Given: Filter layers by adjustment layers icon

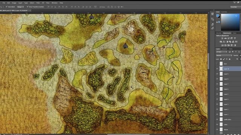Looking at the screenshot, I should click(x=233, y=52).
